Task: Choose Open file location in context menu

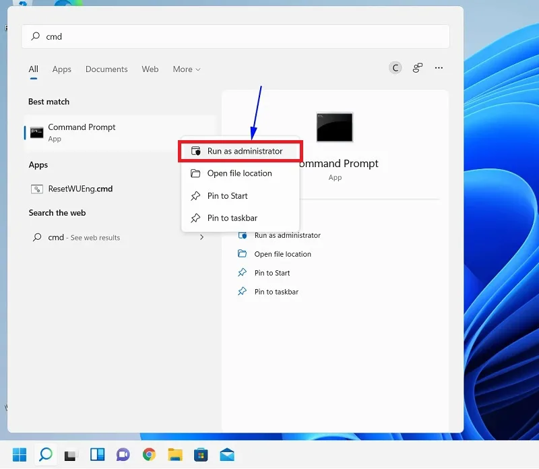Action: [241, 173]
